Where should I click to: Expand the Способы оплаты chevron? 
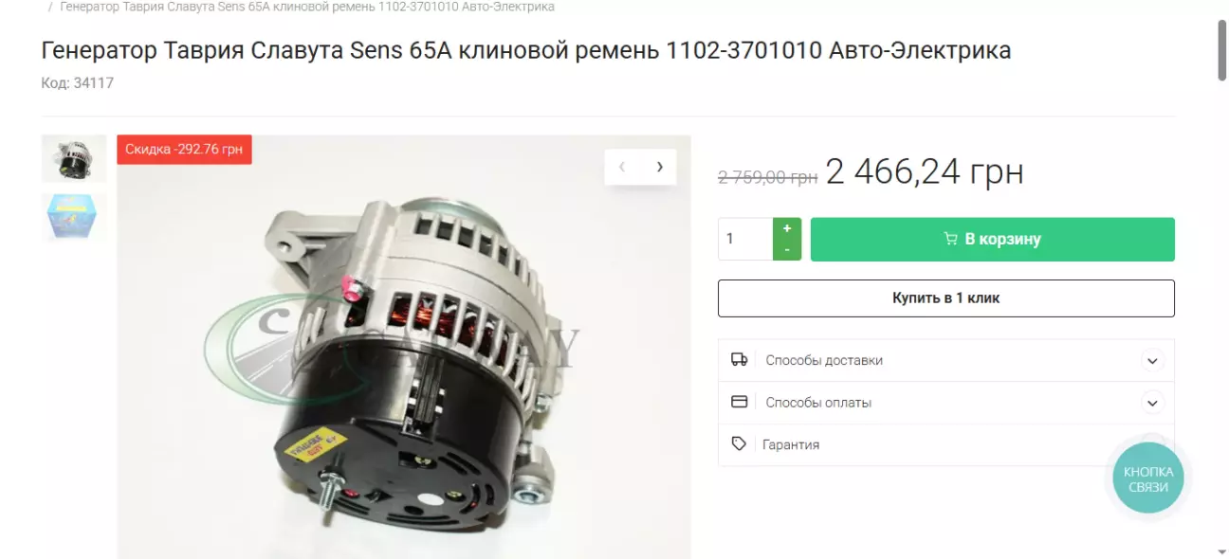pos(1152,403)
